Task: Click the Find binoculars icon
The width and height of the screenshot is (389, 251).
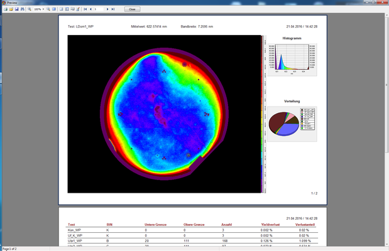Action: (x=23, y=9)
